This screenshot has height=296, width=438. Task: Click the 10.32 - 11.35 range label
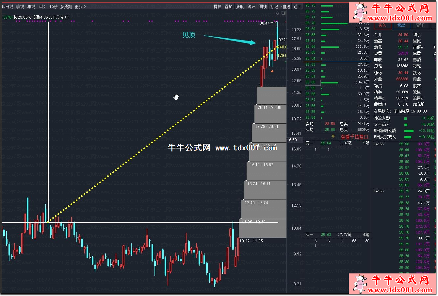[251, 241]
